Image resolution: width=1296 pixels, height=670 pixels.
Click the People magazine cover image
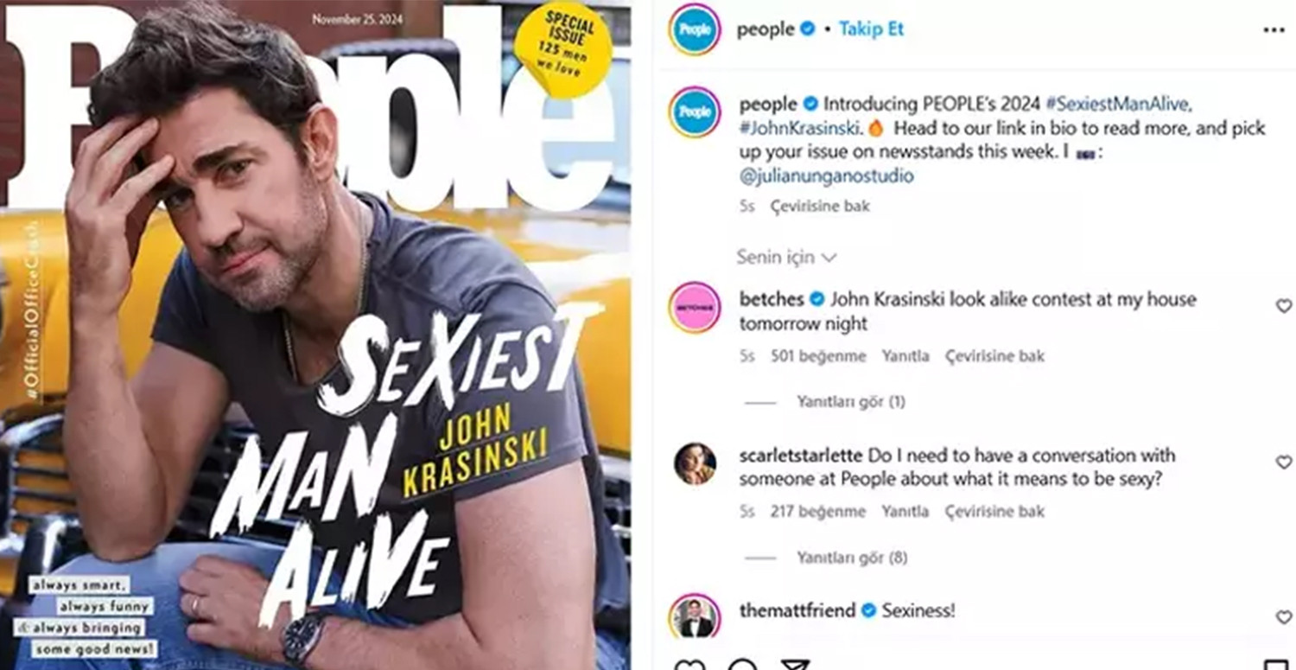coord(315,335)
